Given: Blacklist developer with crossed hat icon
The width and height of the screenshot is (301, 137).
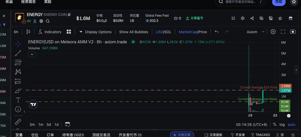Looking at the screenshot, I should pyautogui.click(x=271, y=18).
